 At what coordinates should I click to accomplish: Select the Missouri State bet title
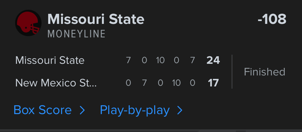96,19
